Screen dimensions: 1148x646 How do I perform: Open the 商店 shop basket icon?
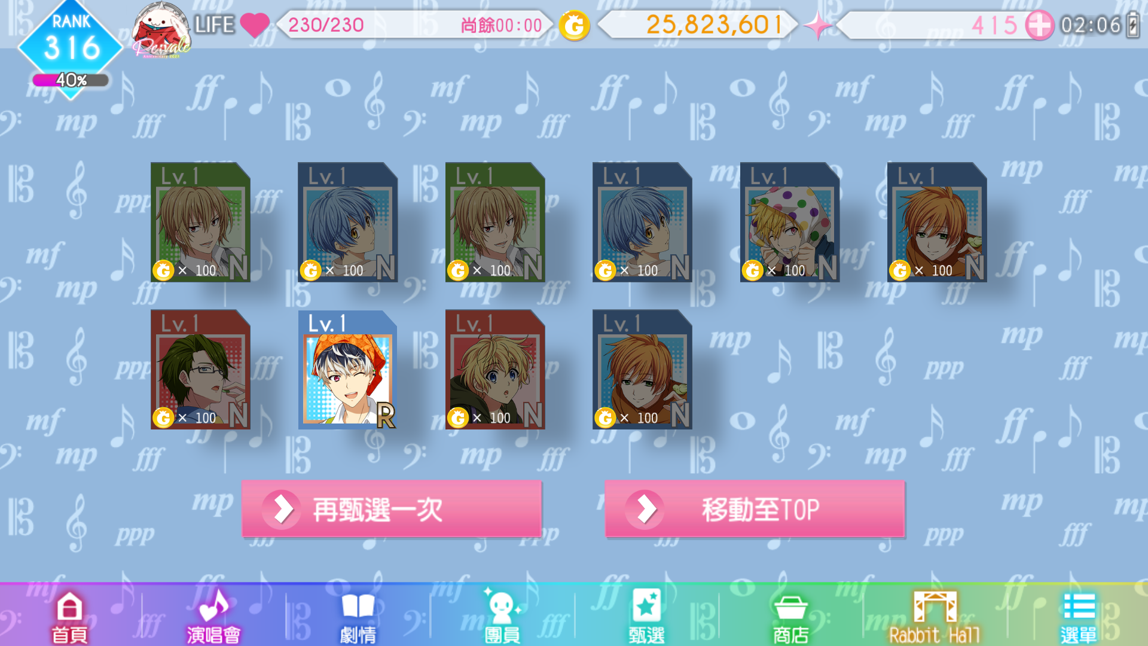click(790, 616)
